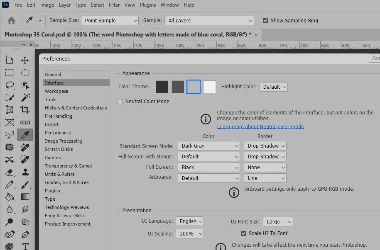
Task: Open Standard Screen Mode color dropdown
Action: (208, 146)
